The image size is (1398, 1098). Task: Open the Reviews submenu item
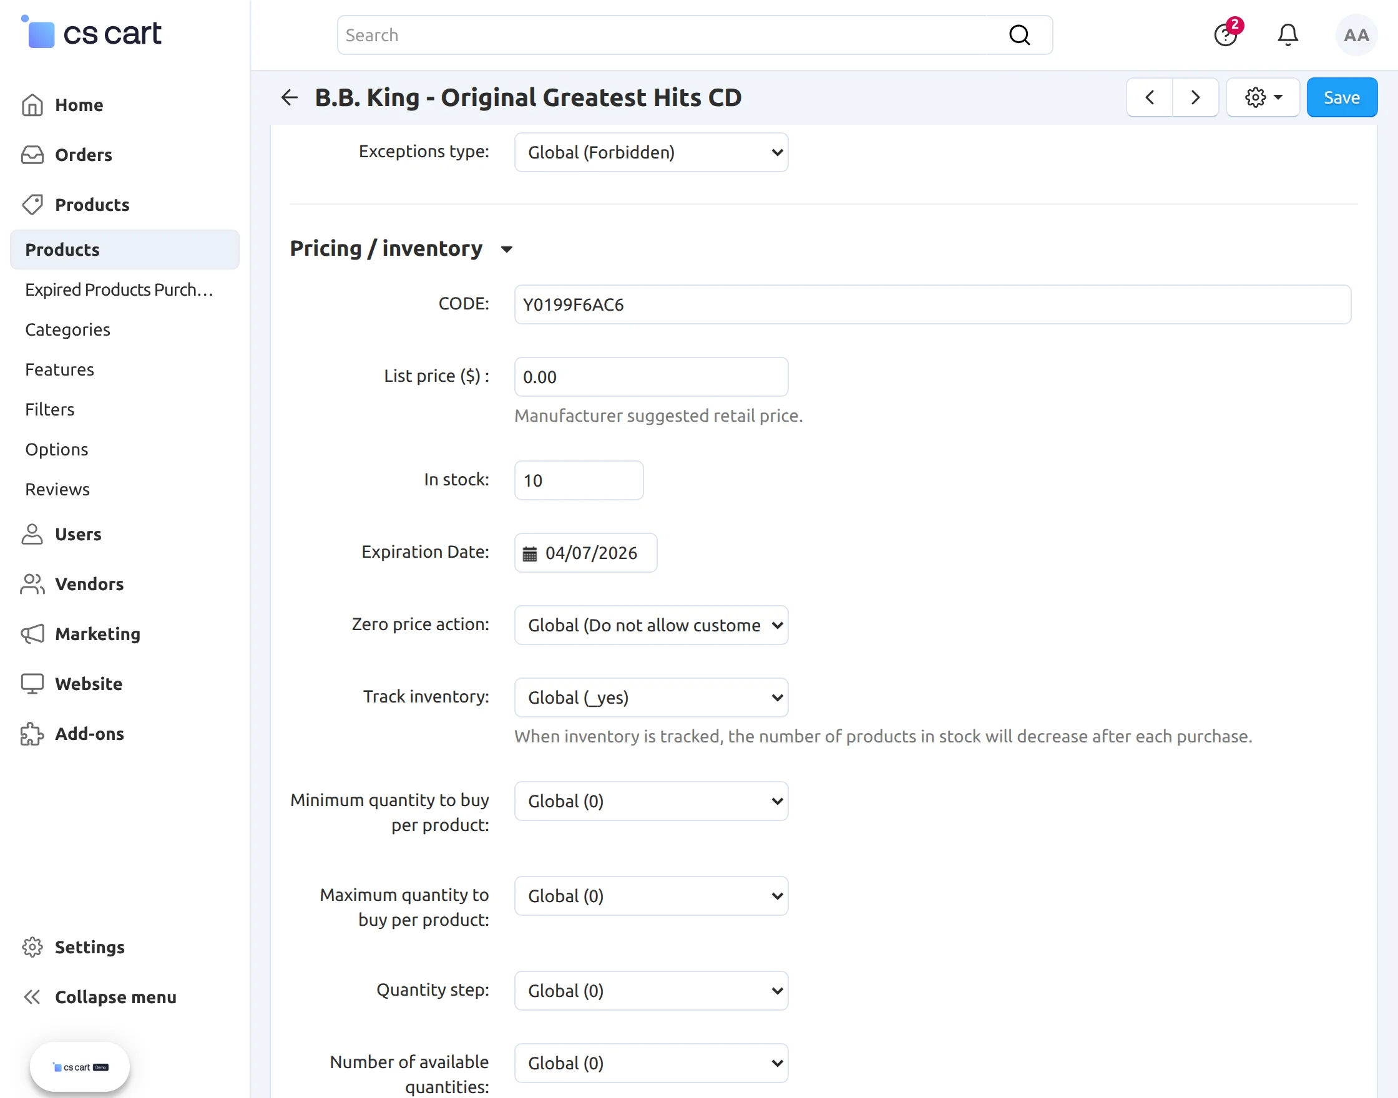coord(57,489)
